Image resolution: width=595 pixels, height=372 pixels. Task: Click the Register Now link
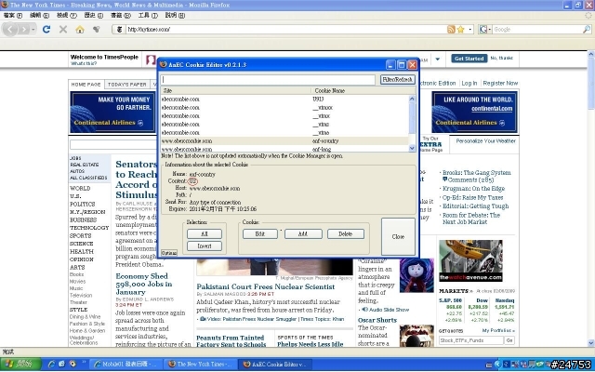tap(500, 83)
